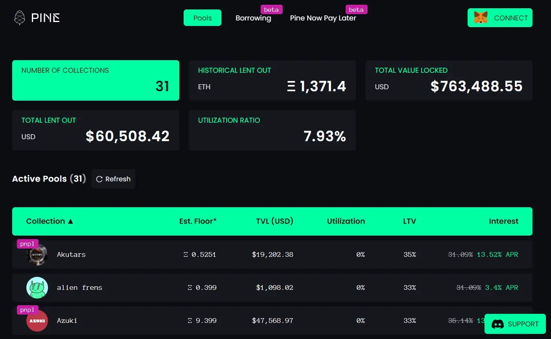The width and height of the screenshot is (551, 339).
Task: Sort by Interest column header
Action: 503,221
